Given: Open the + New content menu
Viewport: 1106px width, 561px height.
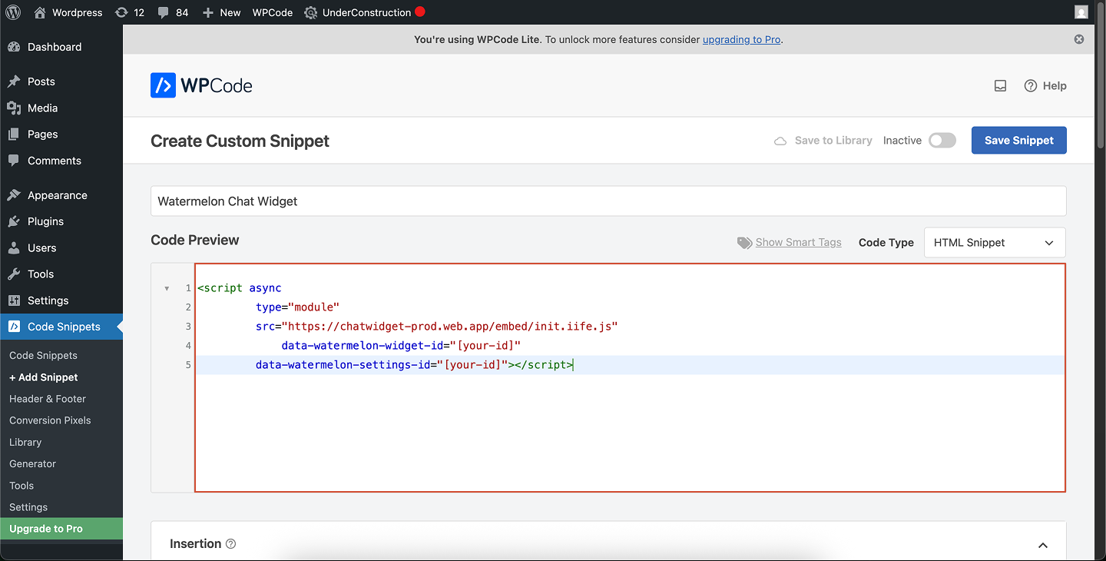Looking at the screenshot, I should click(x=221, y=12).
